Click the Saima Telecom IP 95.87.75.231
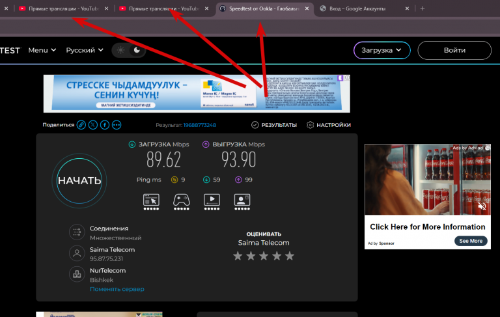 106,258
